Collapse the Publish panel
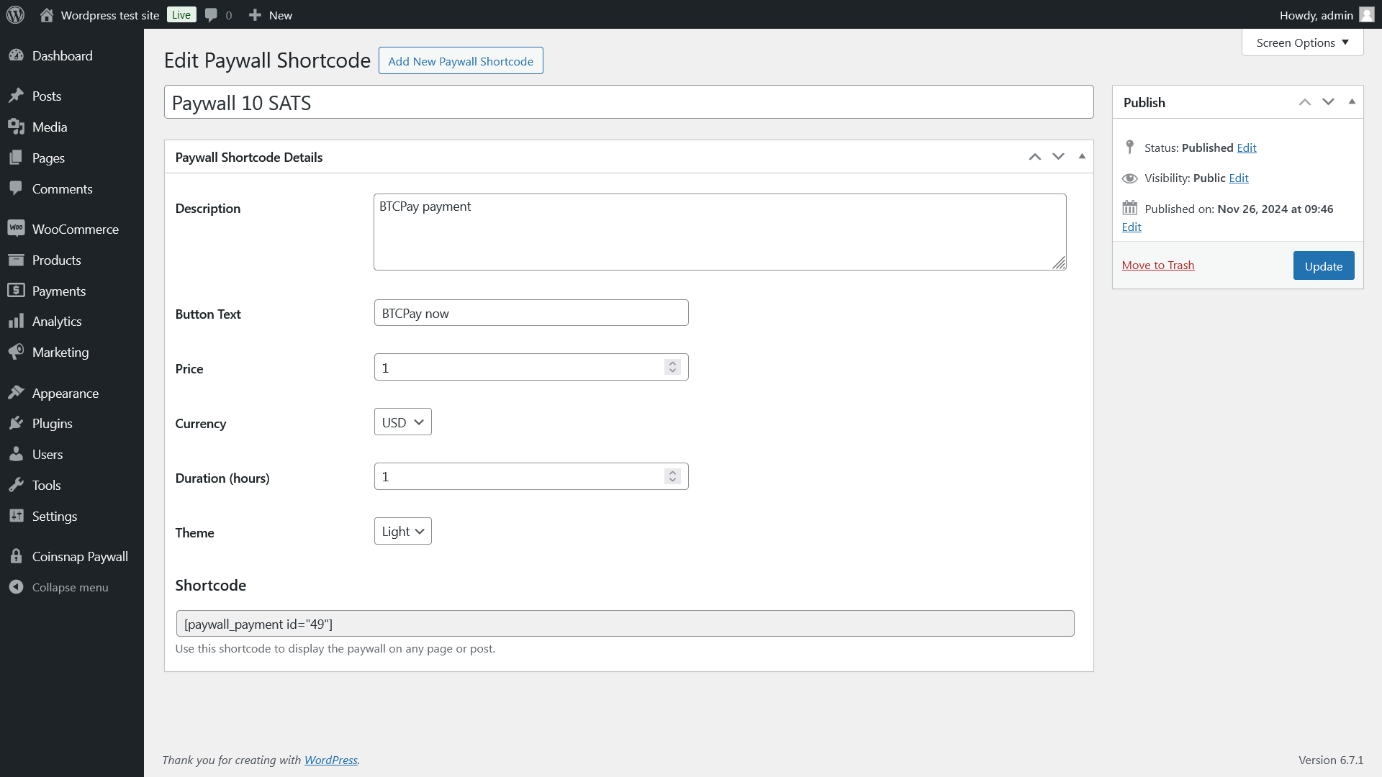The width and height of the screenshot is (1382, 777). click(x=1352, y=102)
